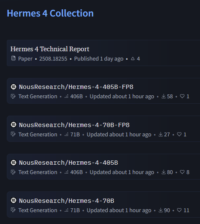Click the download icon showing 58 downloads
The height and width of the screenshot is (224, 200).
(x=164, y=96)
